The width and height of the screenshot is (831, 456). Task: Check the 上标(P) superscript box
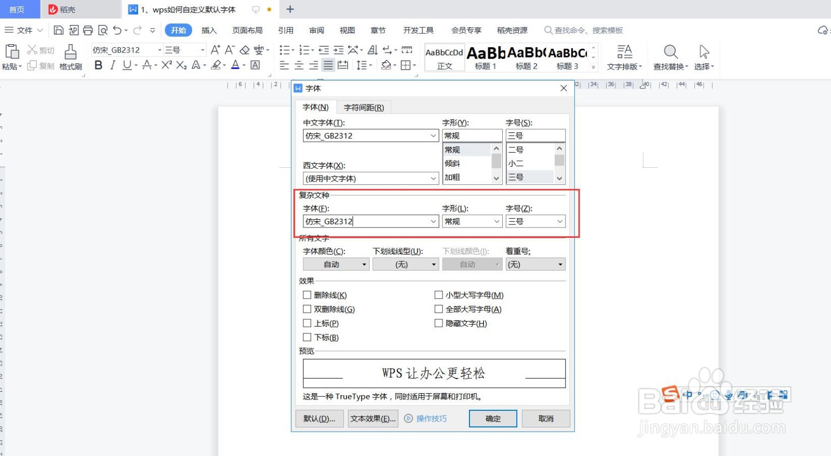pyautogui.click(x=307, y=323)
